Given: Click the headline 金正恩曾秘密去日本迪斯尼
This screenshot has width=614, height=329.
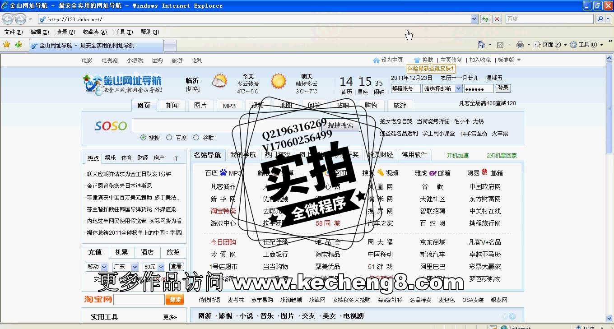Looking at the screenshot, I should click(120, 185).
